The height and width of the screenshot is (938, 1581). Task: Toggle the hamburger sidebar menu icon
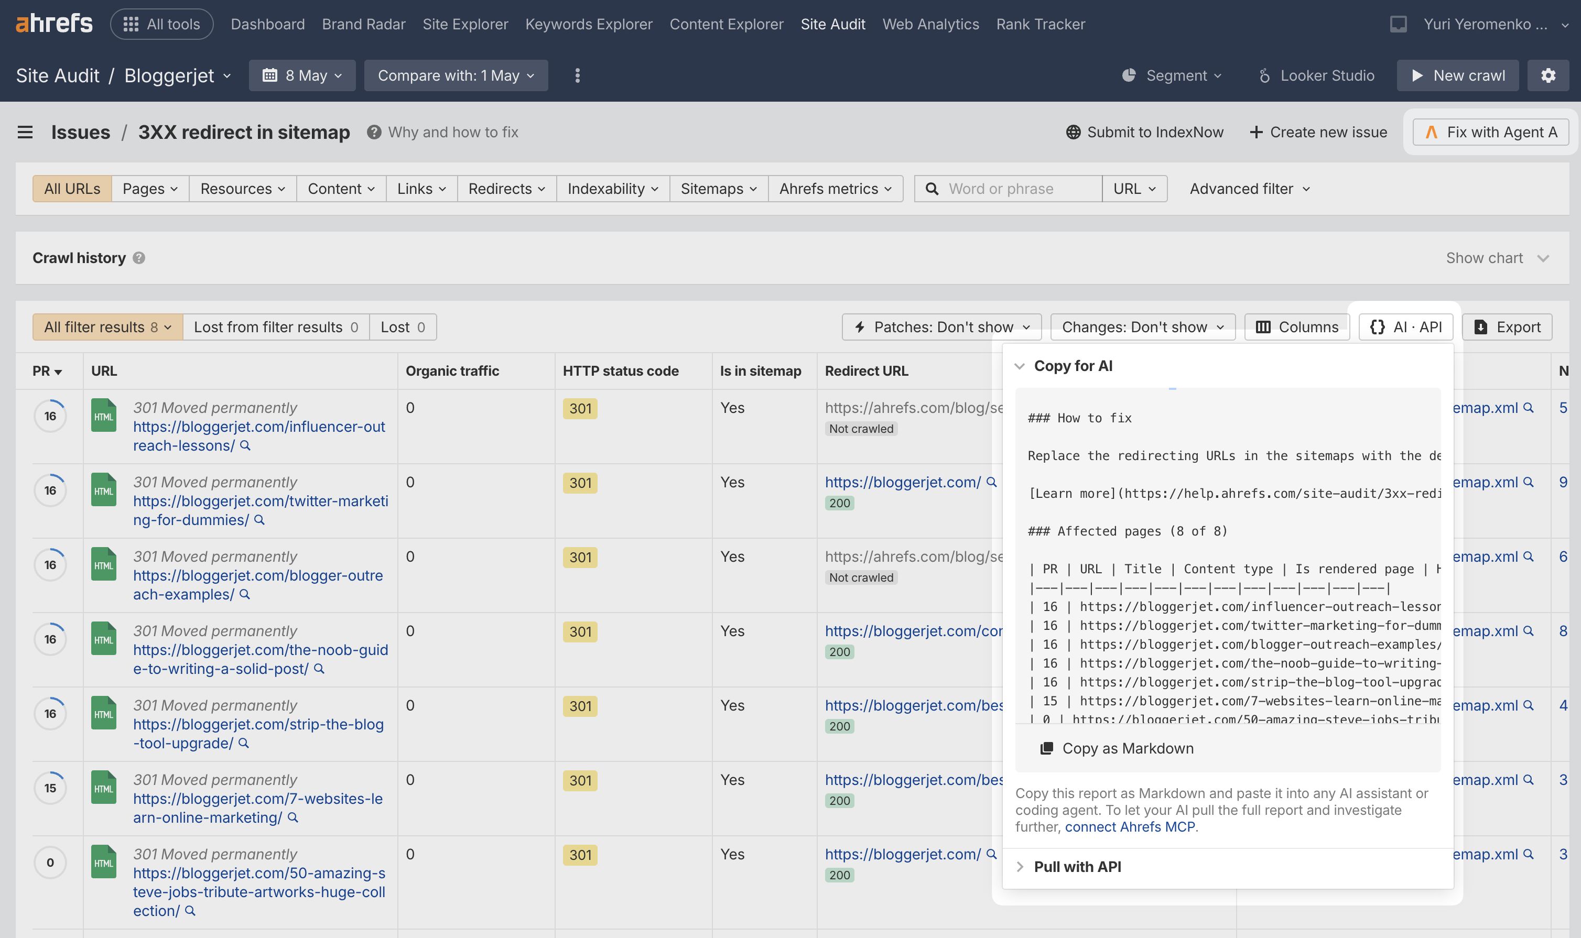click(25, 132)
